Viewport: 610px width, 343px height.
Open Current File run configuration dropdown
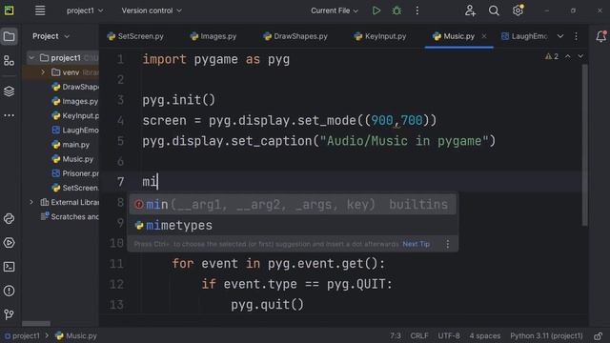tap(335, 10)
